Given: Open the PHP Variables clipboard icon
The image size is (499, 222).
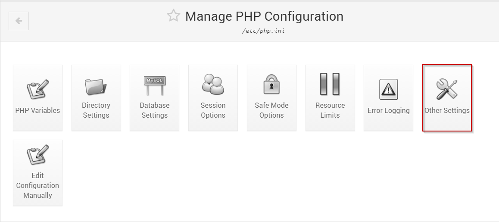Looking at the screenshot, I should 37,89.
